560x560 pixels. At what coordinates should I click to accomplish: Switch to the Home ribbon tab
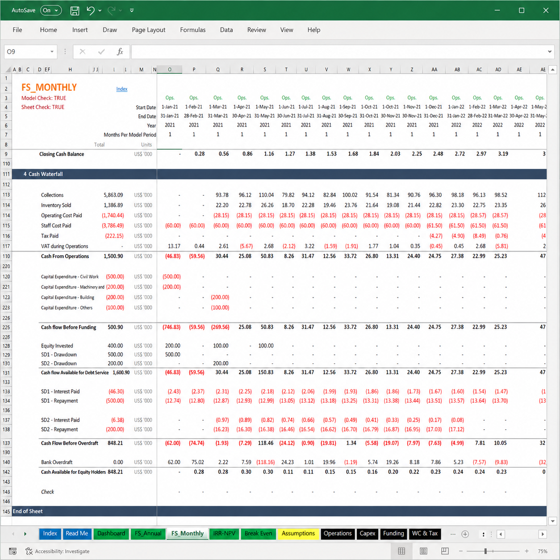48,30
